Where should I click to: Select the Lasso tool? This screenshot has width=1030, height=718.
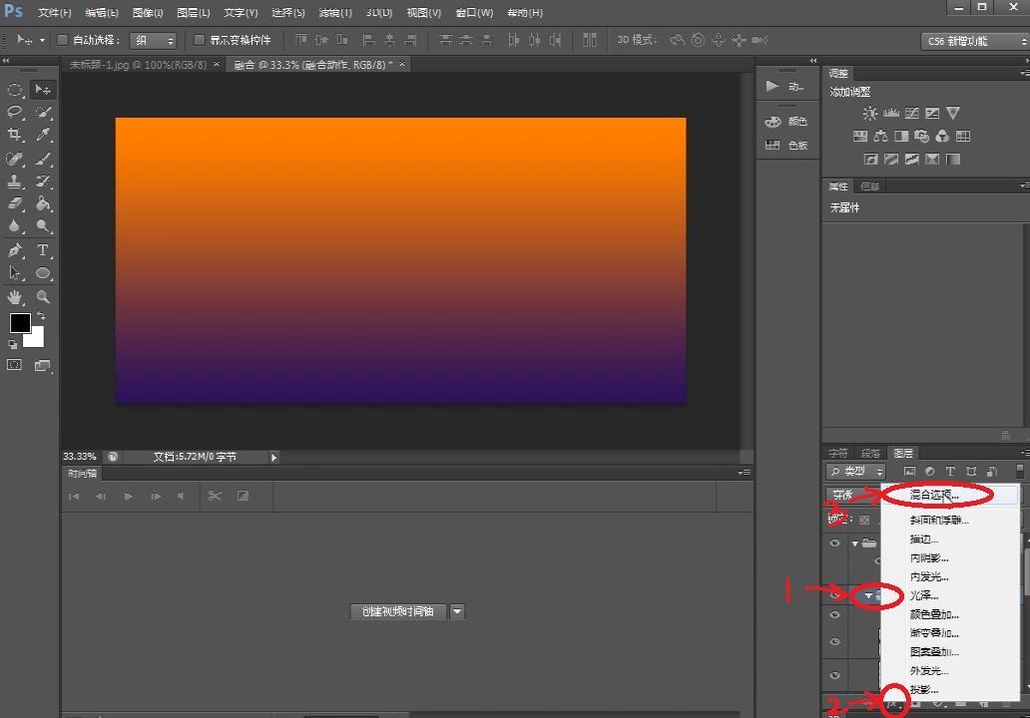coord(15,113)
